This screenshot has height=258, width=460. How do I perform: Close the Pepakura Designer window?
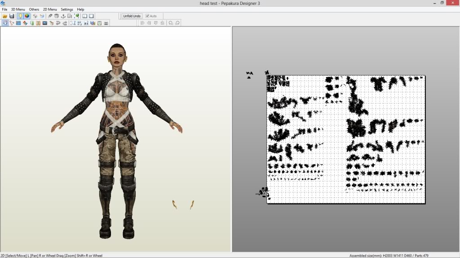coord(453,3)
